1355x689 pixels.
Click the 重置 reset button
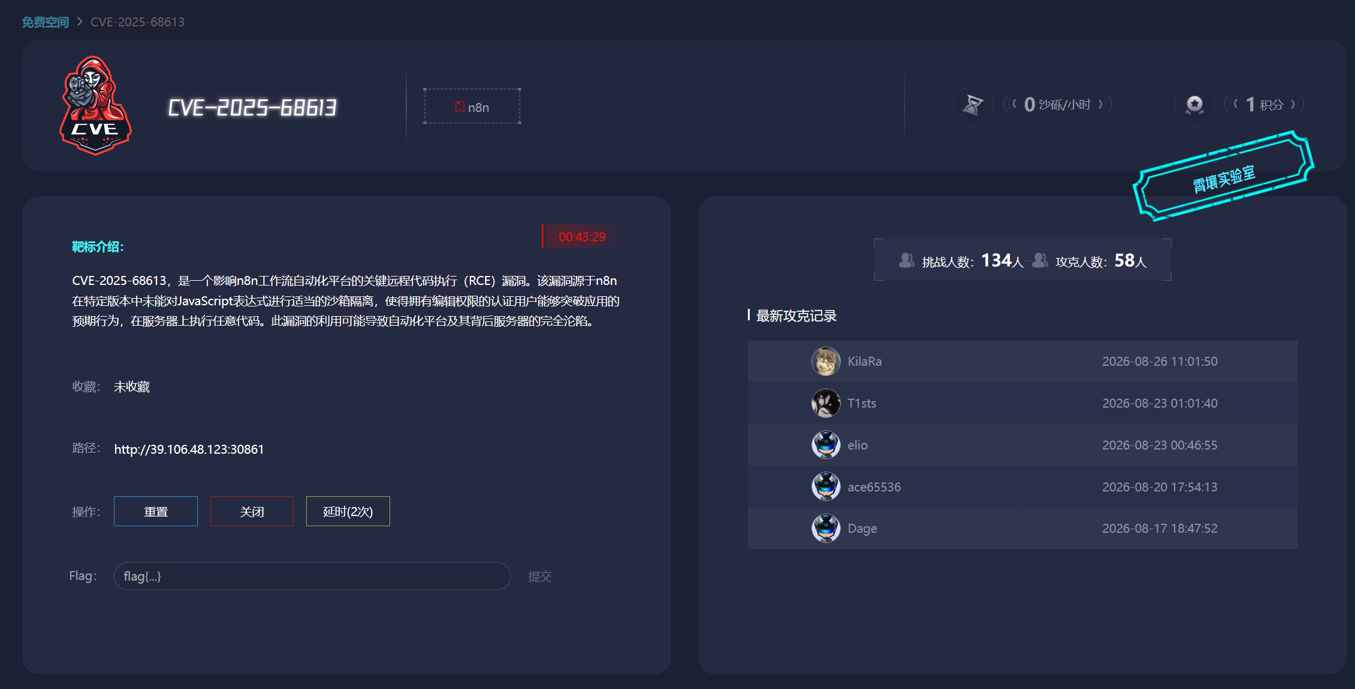coord(156,512)
